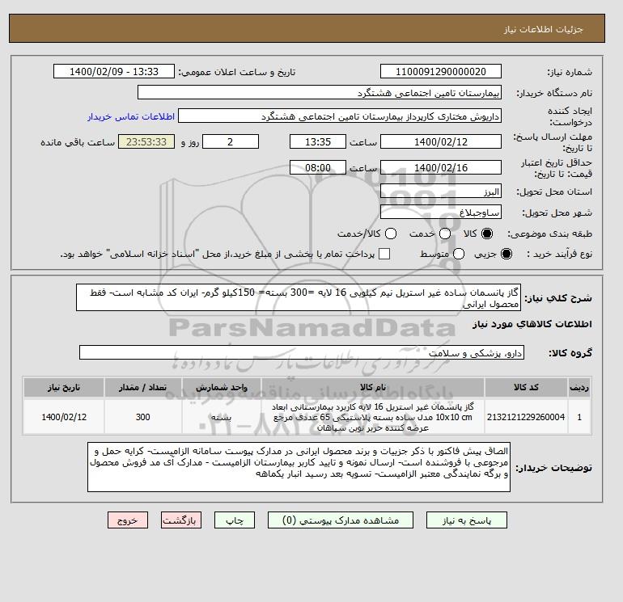Click the quantity cell 300
This screenshot has height=602, width=623.
(142, 417)
